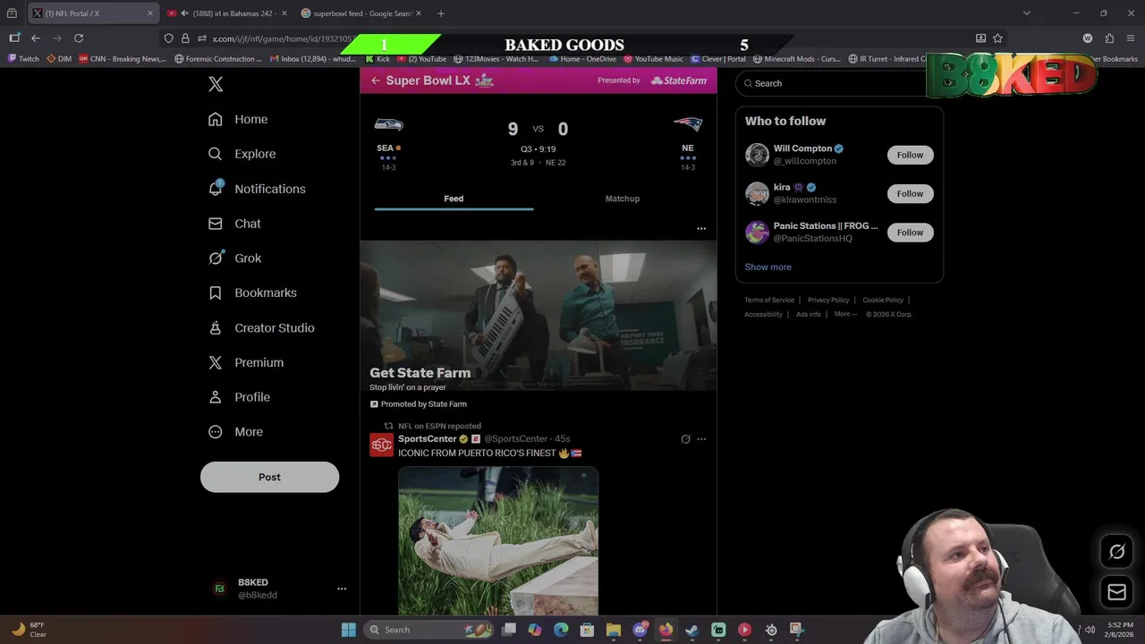
Task: Open File Explorer from the taskbar
Action: [614, 630]
